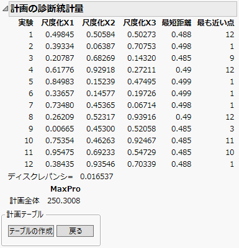This screenshot has width=239, height=248.
Task: Select value 0.15239 in row 5
Action: point(101,82)
